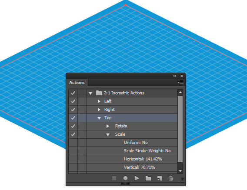Expand the Left action

tap(99, 101)
